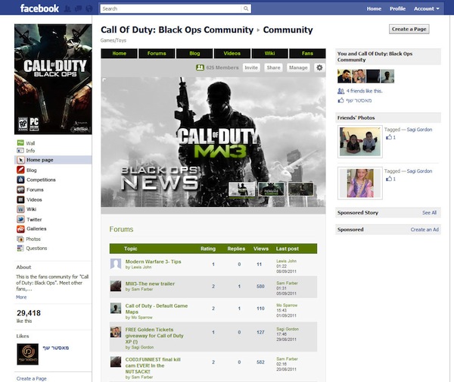Sort forum by Views column header
Image resolution: width=454 pixels, height=382 pixels.
(x=261, y=249)
